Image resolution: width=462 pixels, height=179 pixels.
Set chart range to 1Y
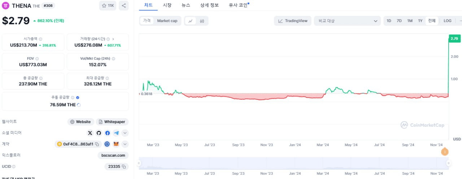[x=420, y=21]
